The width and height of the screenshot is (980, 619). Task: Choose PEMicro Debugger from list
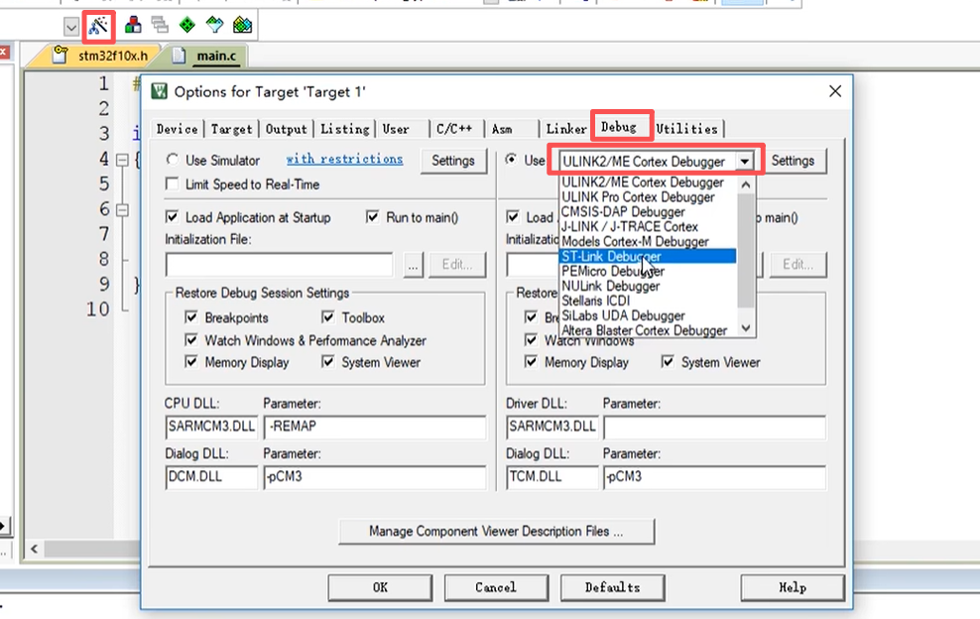point(648,272)
